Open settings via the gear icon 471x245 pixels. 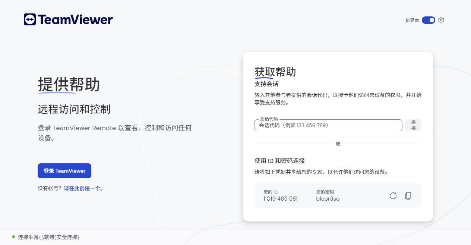tap(441, 20)
